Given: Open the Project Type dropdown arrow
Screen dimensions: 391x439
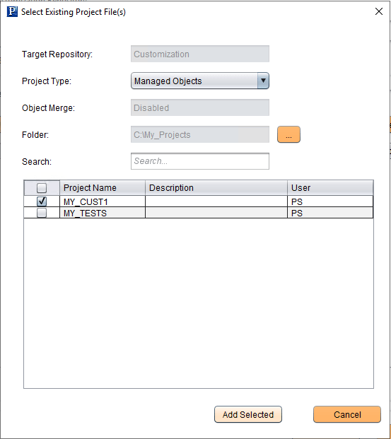Looking at the screenshot, I should tap(263, 81).
